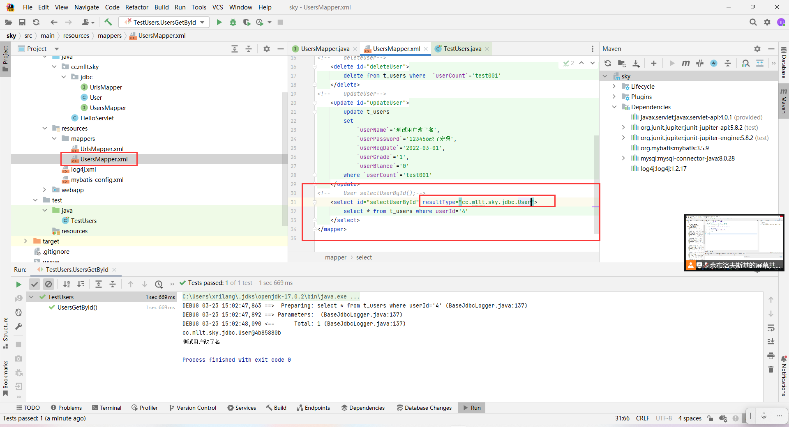Expand the target folder
The height and width of the screenshot is (427, 789).
tap(26, 241)
